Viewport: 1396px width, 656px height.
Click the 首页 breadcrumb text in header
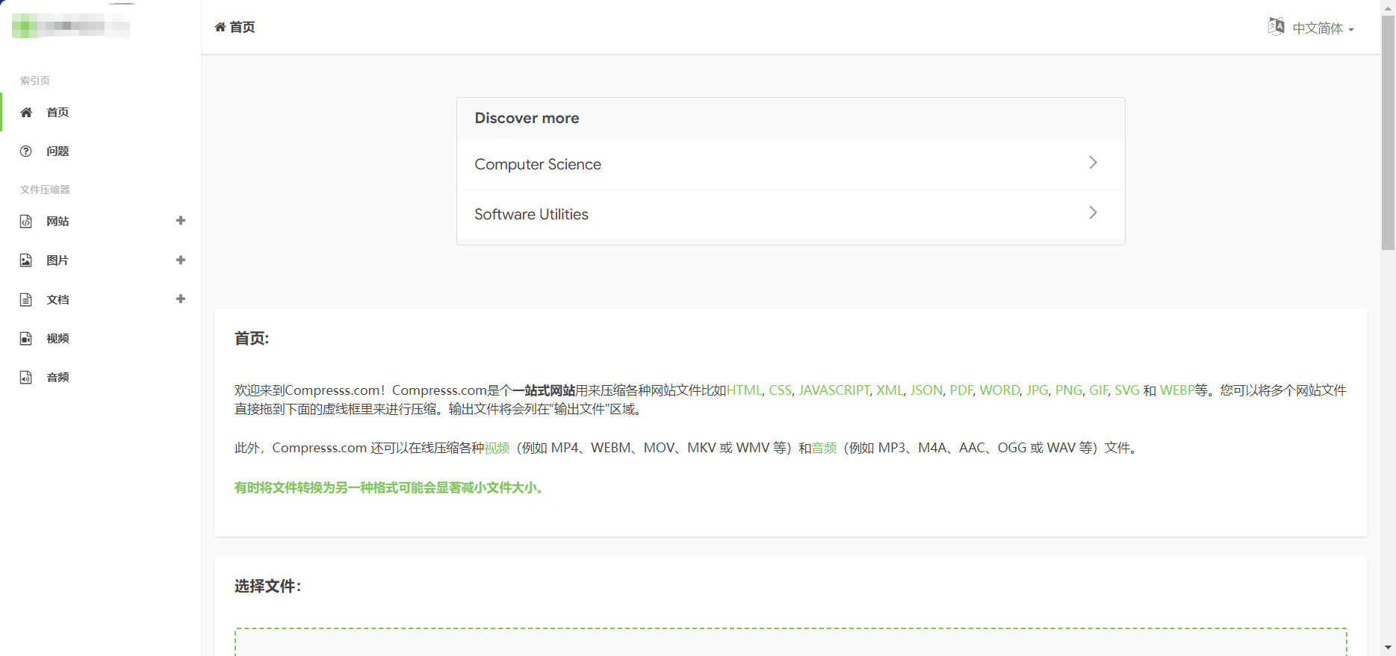(x=242, y=27)
